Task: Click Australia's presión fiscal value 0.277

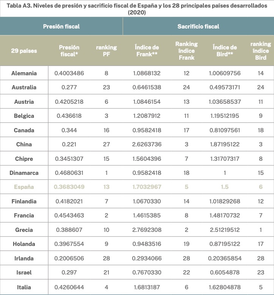Action: [69, 87]
